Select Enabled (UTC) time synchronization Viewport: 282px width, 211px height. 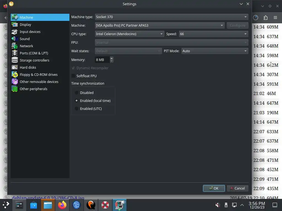(x=77, y=109)
